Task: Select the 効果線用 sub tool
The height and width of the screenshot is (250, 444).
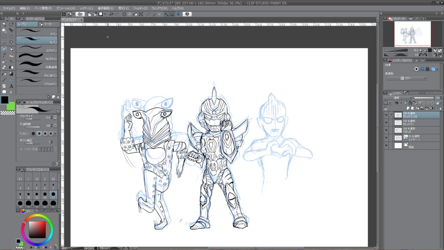Action: click(x=37, y=65)
